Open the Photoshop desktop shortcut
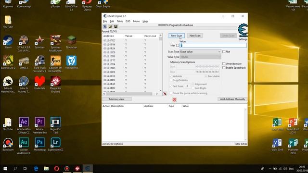Image resolution: width=308 pixels, height=173 pixels. 39,144
